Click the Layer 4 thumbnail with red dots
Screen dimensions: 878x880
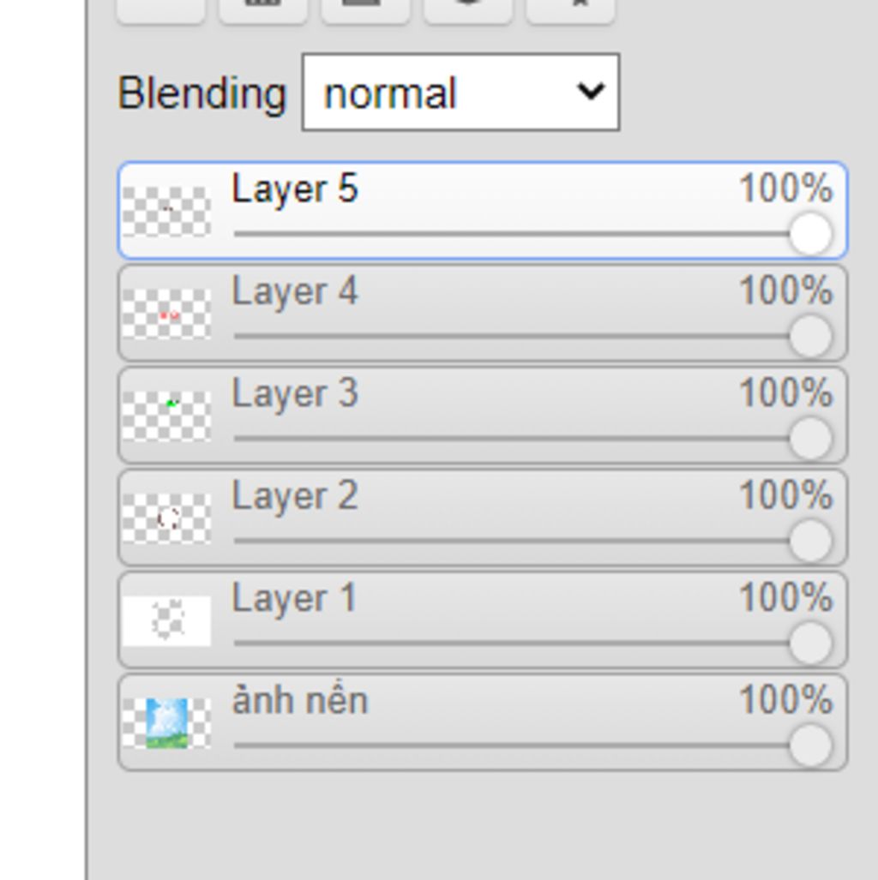click(x=166, y=314)
